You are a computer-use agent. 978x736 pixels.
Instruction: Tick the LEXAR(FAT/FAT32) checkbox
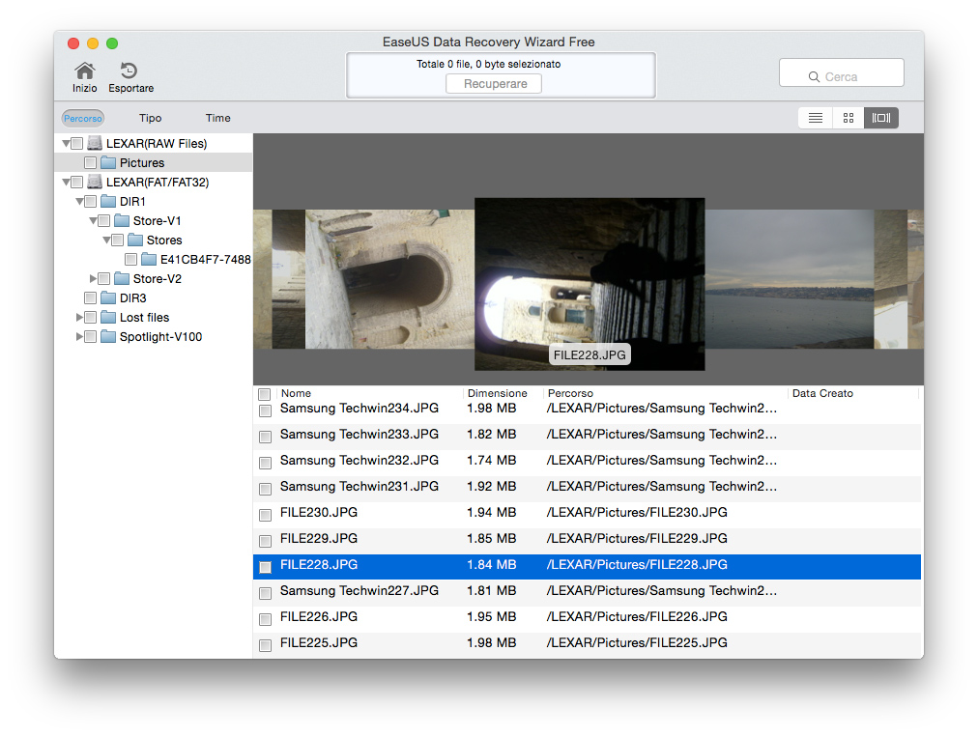pos(76,182)
